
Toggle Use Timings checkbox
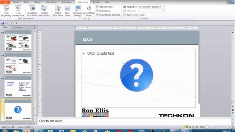(x=97, y=11)
